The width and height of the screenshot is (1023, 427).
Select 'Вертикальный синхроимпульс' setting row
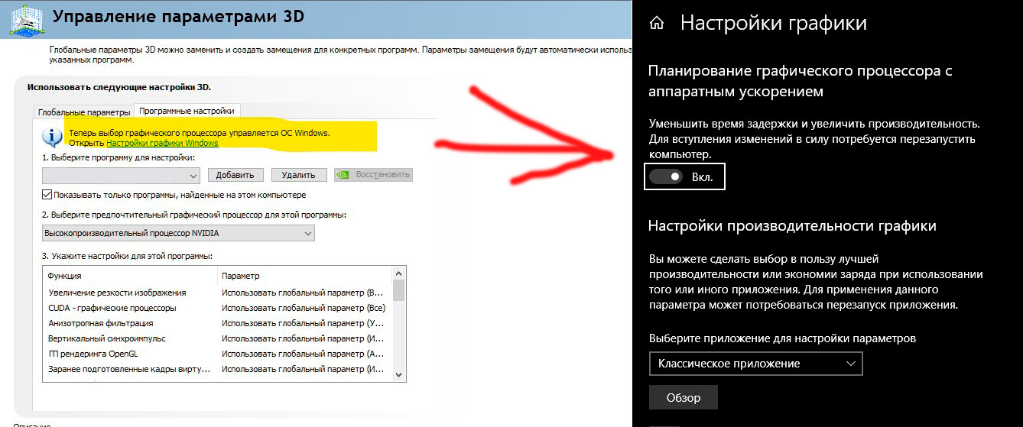pos(107,338)
